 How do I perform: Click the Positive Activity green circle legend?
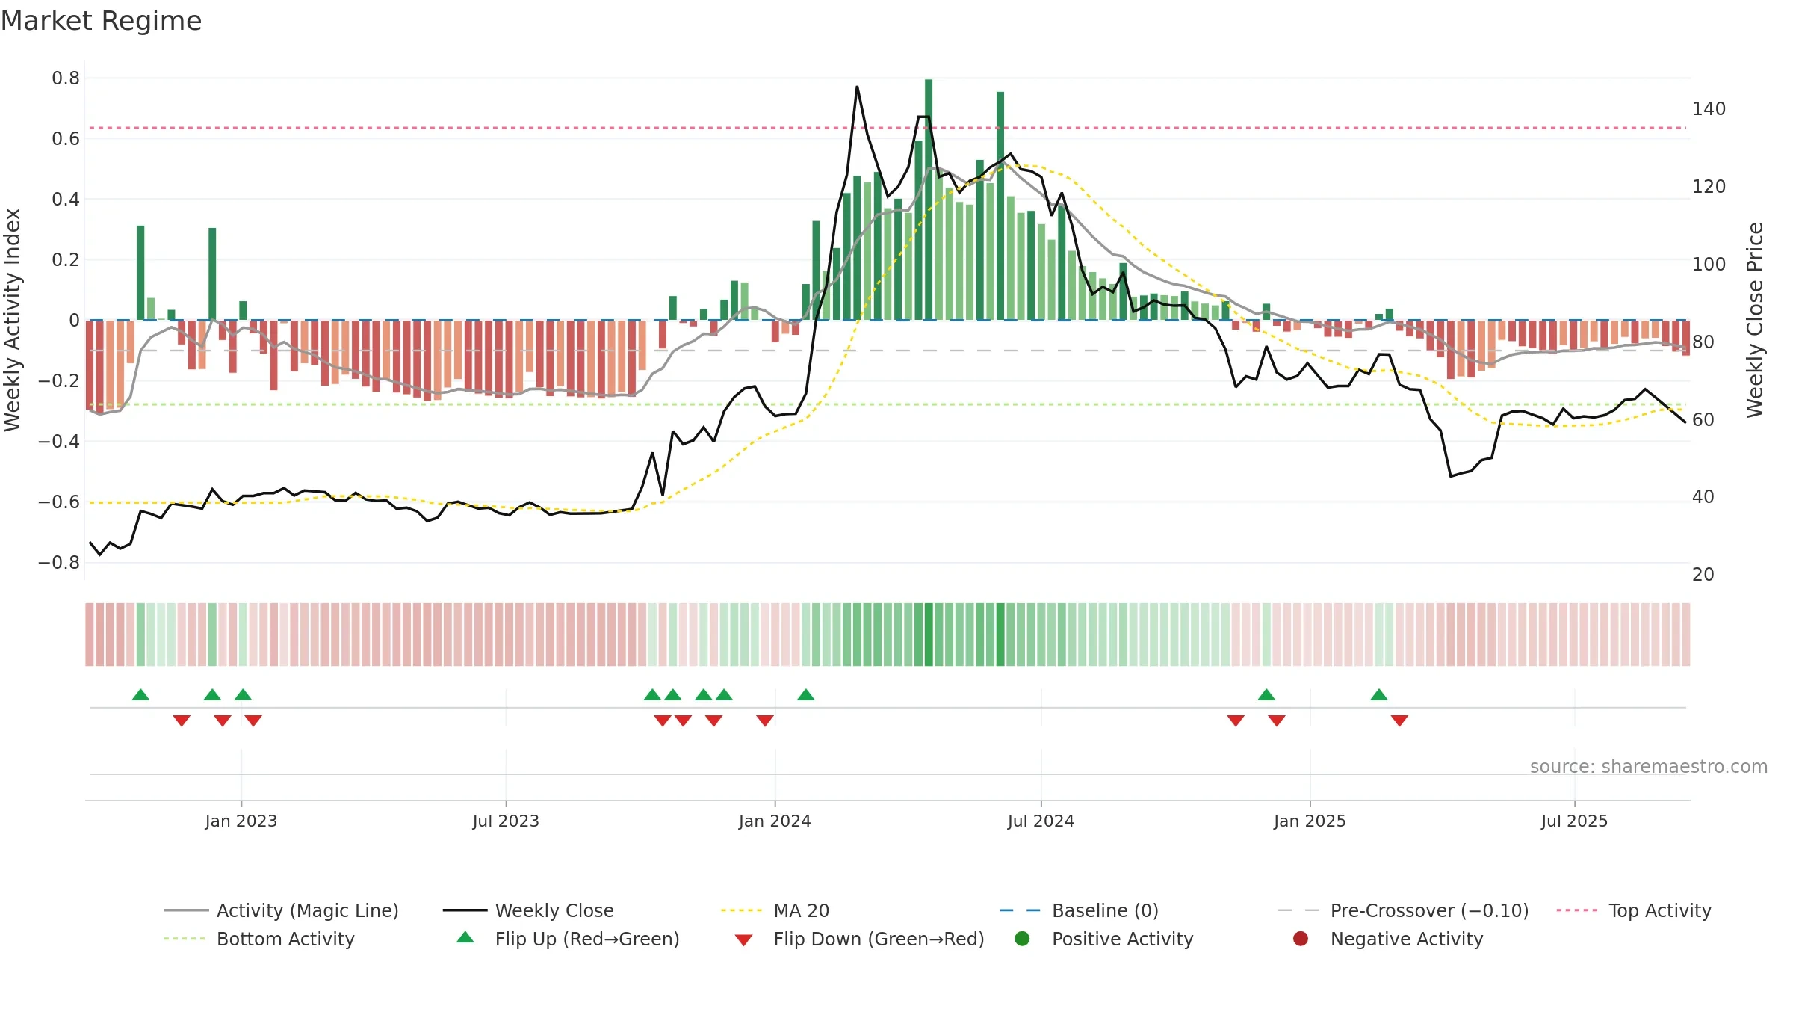(x=1022, y=939)
